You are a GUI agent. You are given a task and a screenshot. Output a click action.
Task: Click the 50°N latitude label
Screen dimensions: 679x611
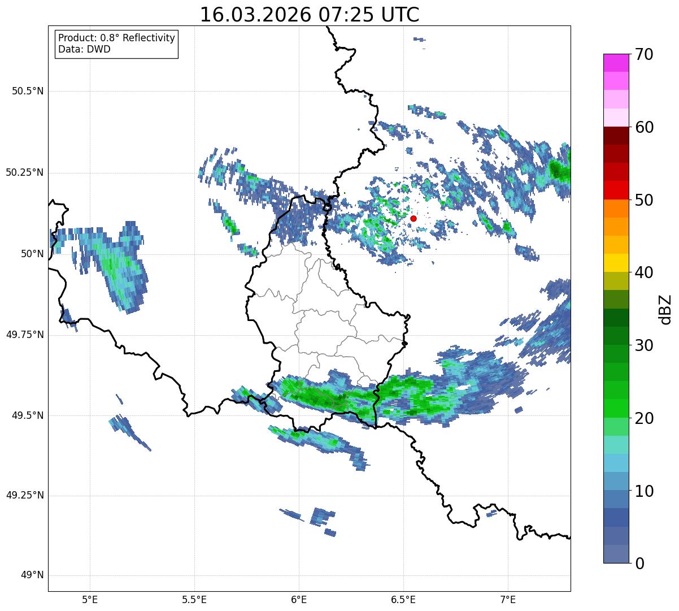32,254
